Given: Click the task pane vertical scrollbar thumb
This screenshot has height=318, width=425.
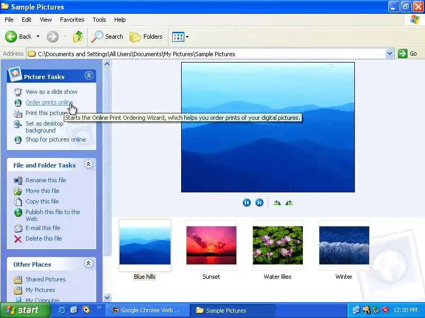Looking at the screenshot, I should [107, 162].
